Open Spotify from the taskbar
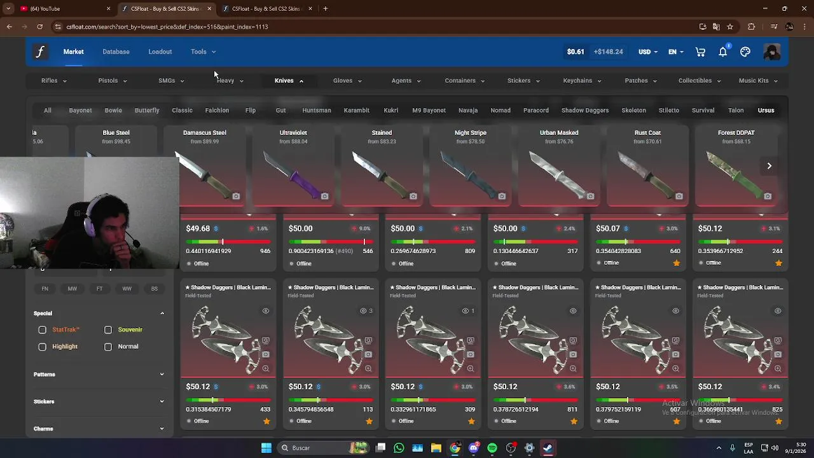The height and width of the screenshot is (458, 814). [x=492, y=448]
